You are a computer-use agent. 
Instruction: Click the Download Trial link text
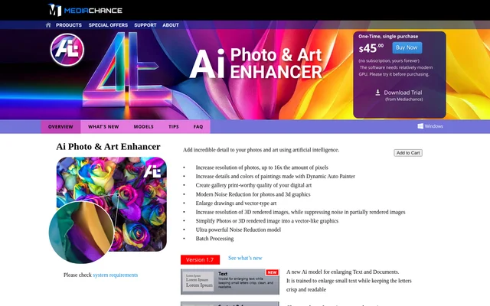pyautogui.click(x=403, y=93)
